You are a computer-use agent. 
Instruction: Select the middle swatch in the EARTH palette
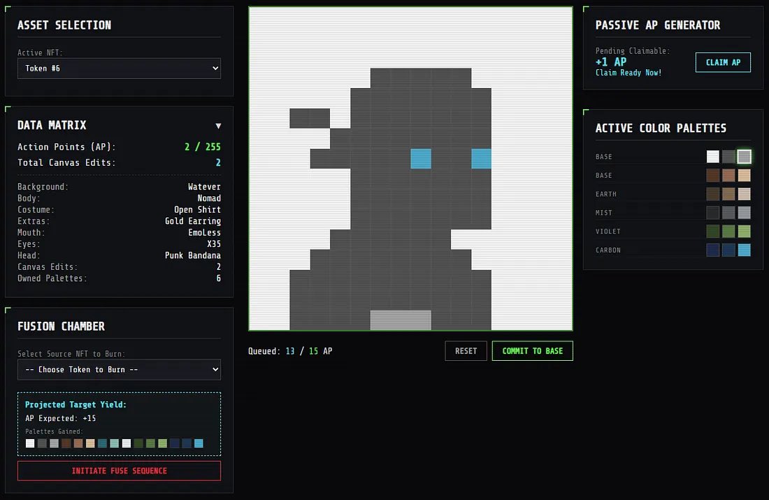(728, 194)
